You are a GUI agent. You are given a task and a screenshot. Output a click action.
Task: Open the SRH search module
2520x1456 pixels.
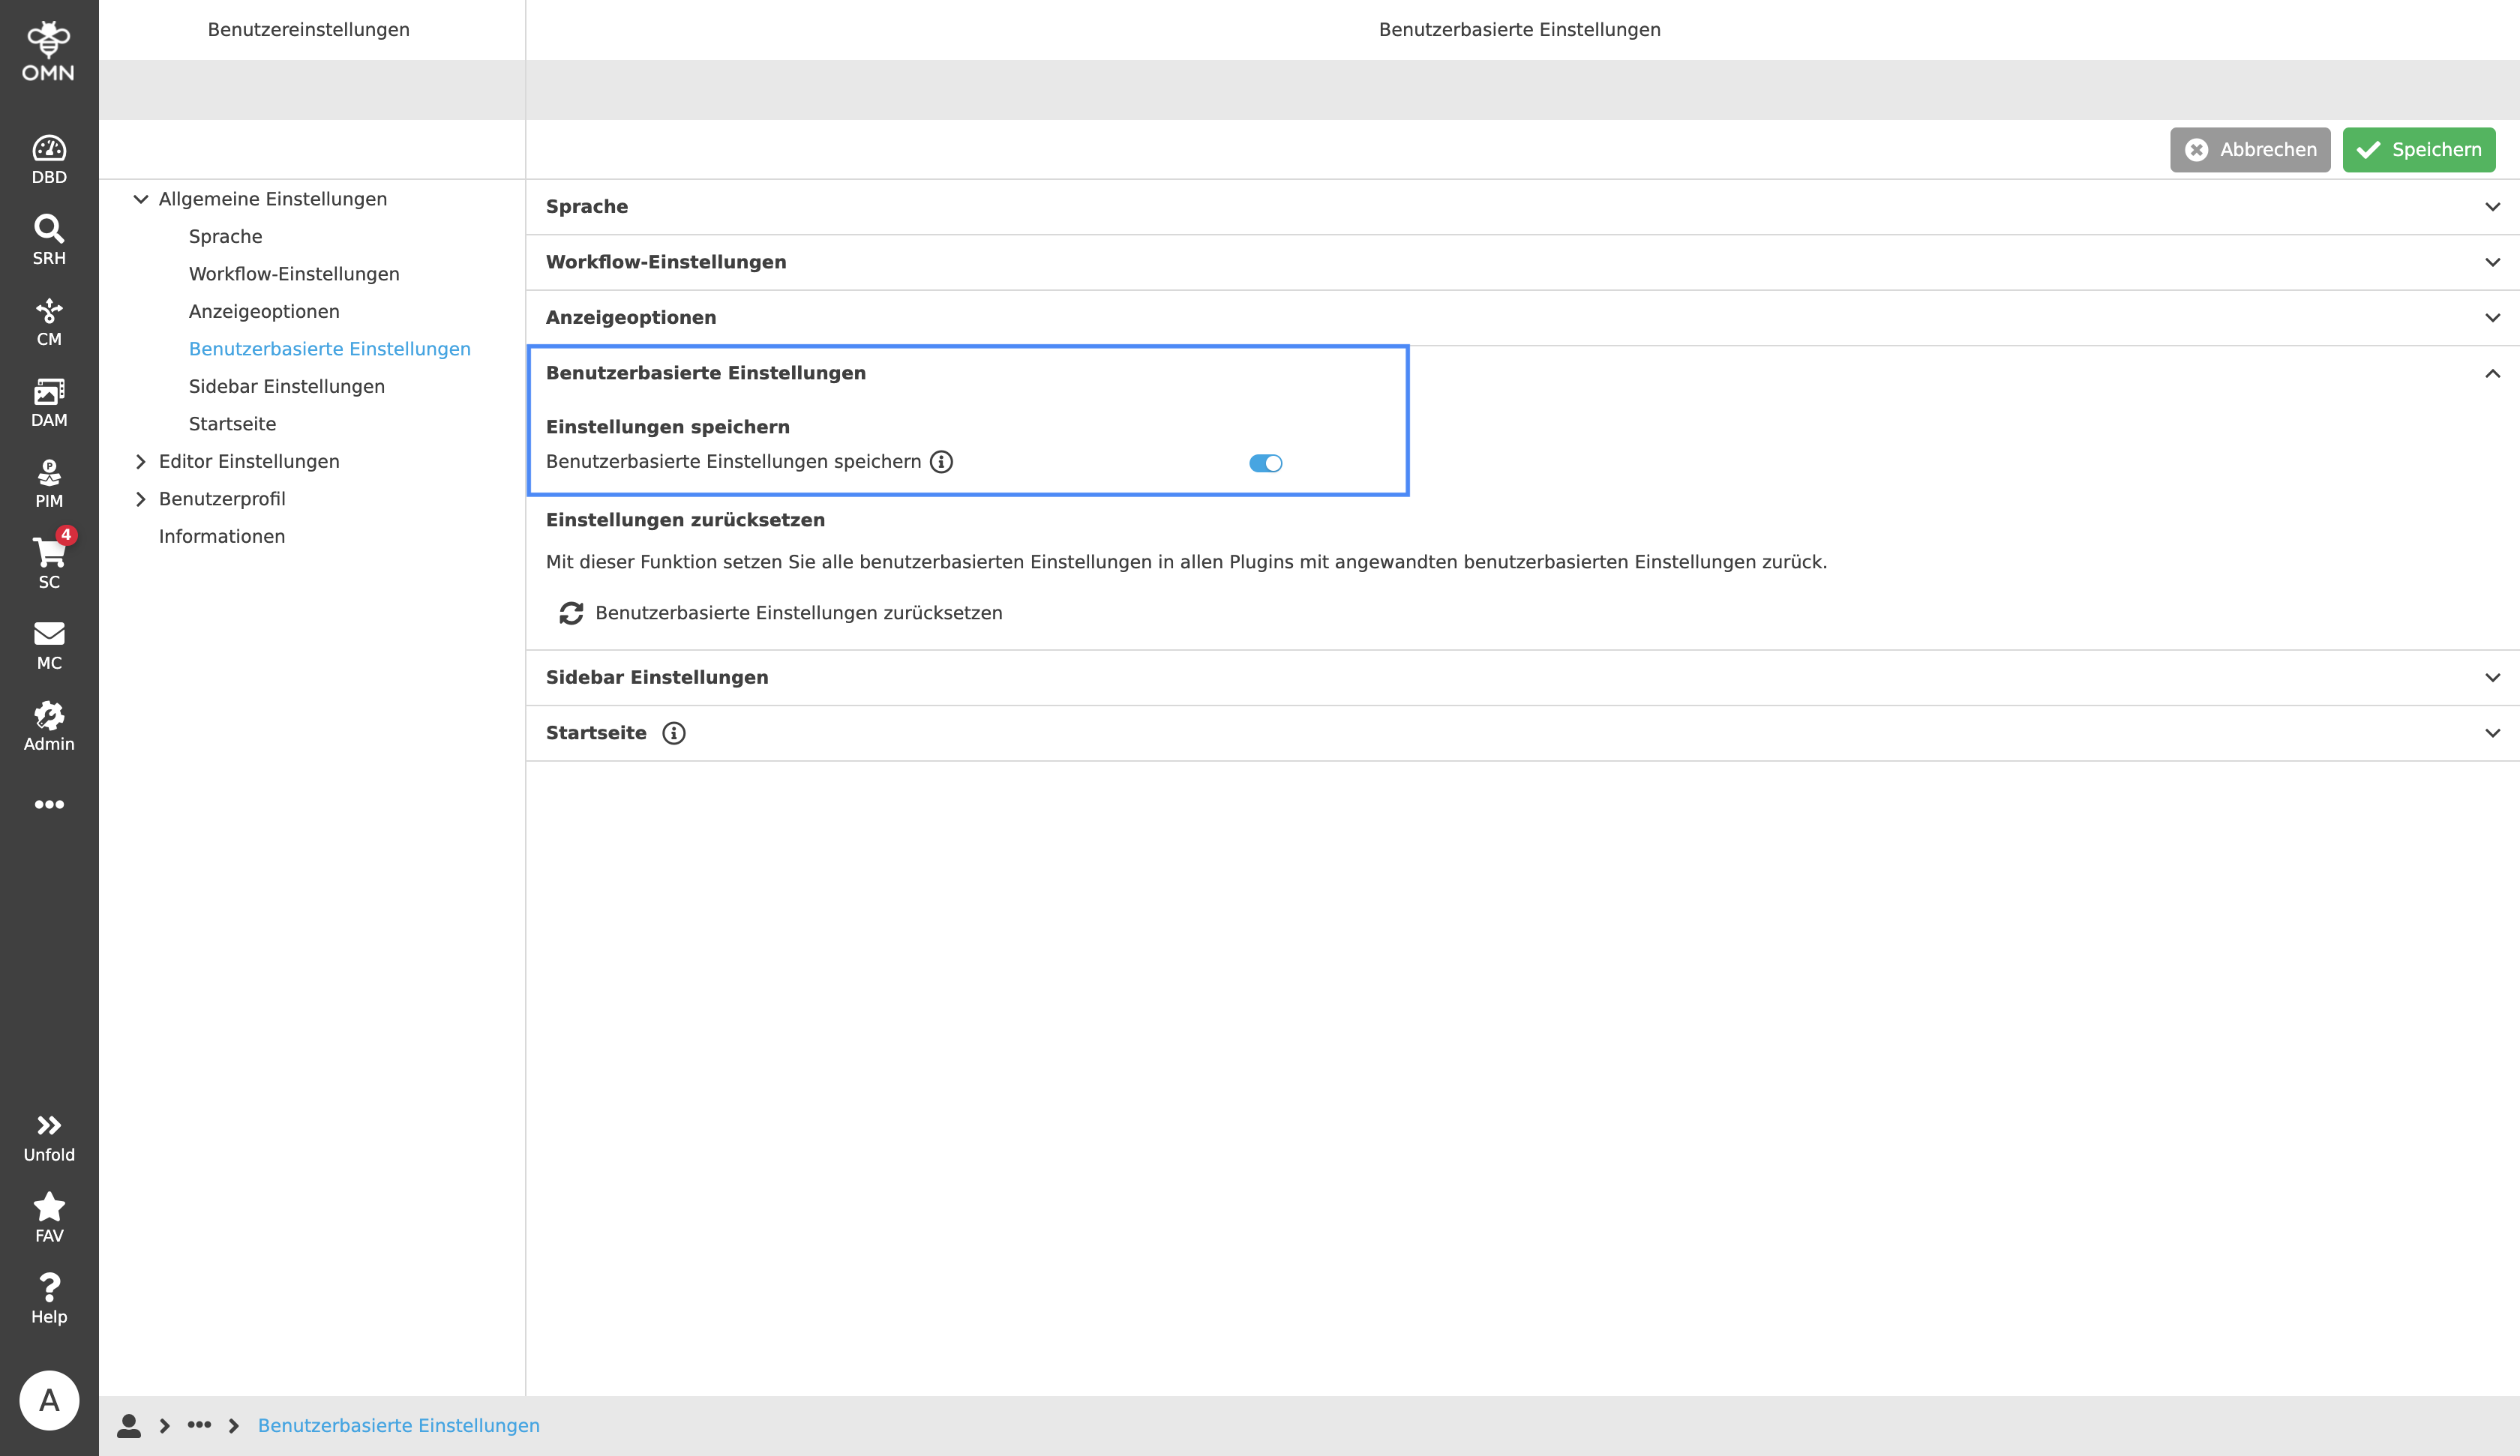coord(48,239)
